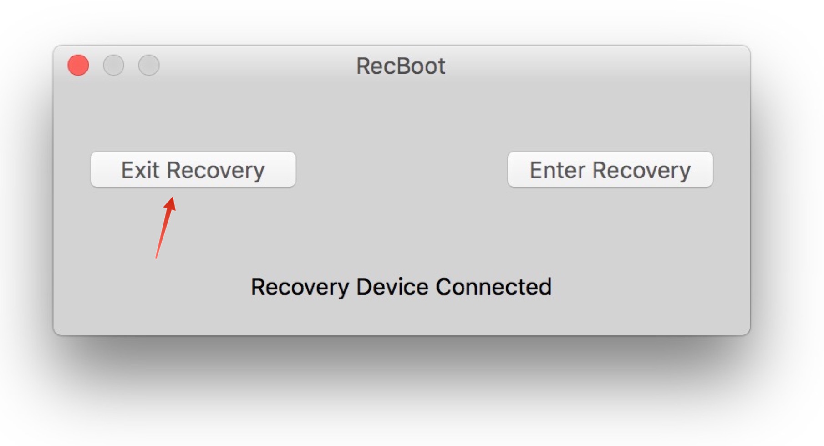The image size is (824, 446).
Task: Take the device out of recovery mode
Action: click(193, 170)
